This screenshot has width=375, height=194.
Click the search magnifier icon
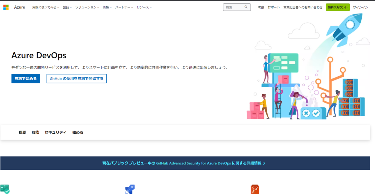pos(246,7)
